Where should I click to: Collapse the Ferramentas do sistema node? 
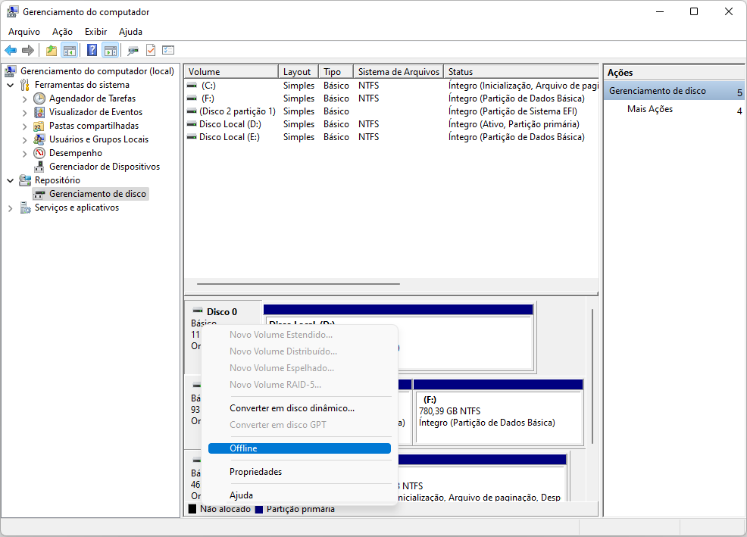point(10,85)
